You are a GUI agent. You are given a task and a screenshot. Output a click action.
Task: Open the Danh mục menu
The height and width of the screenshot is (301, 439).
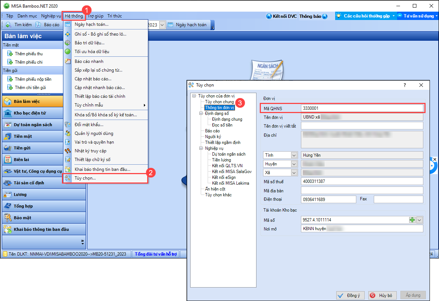pyautogui.click(x=27, y=16)
